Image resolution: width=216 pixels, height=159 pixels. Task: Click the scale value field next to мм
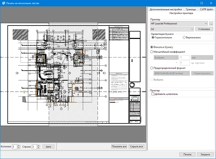click(x=185, y=57)
